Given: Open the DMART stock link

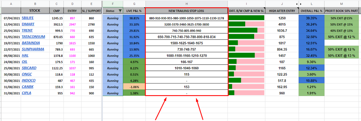Looking at the screenshot, I should pos(27,24).
